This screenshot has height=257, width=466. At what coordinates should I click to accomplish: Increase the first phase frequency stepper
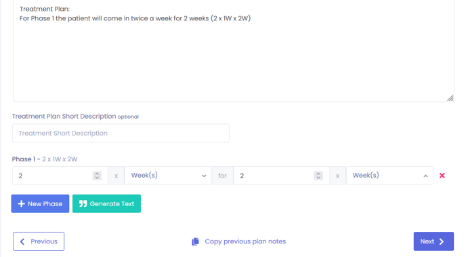pyautogui.click(x=97, y=174)
